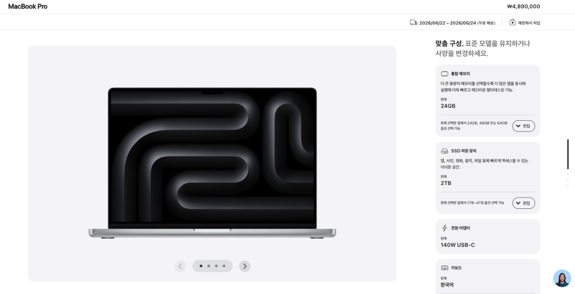Click the 맞춤 구성 heading text
Image resolution: width=575 pixels, height=294 pixels.
click(x=449, y=43)
